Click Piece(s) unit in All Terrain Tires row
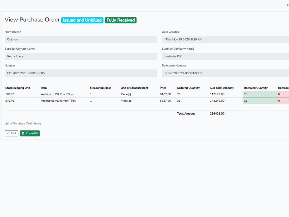 pos(126,101)
